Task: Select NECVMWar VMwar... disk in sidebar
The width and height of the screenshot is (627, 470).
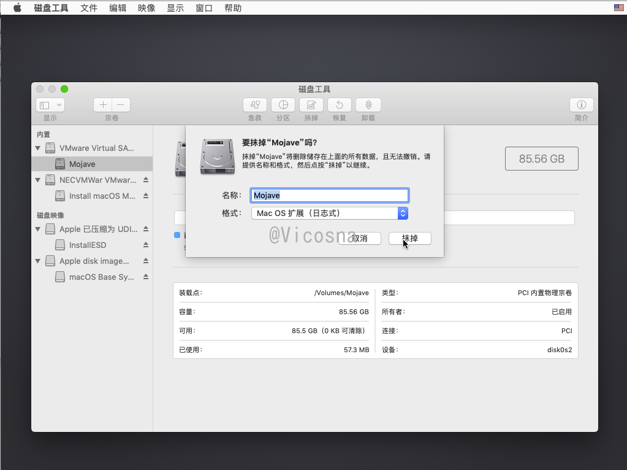Action: [92, 180]
